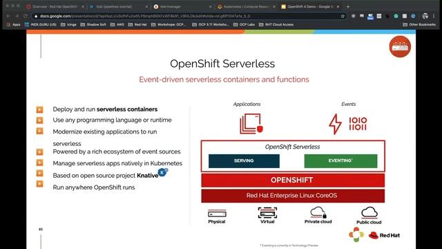Open the Chrome profile avatar
This screenshot has height=249, width=442.
(425, 16)
